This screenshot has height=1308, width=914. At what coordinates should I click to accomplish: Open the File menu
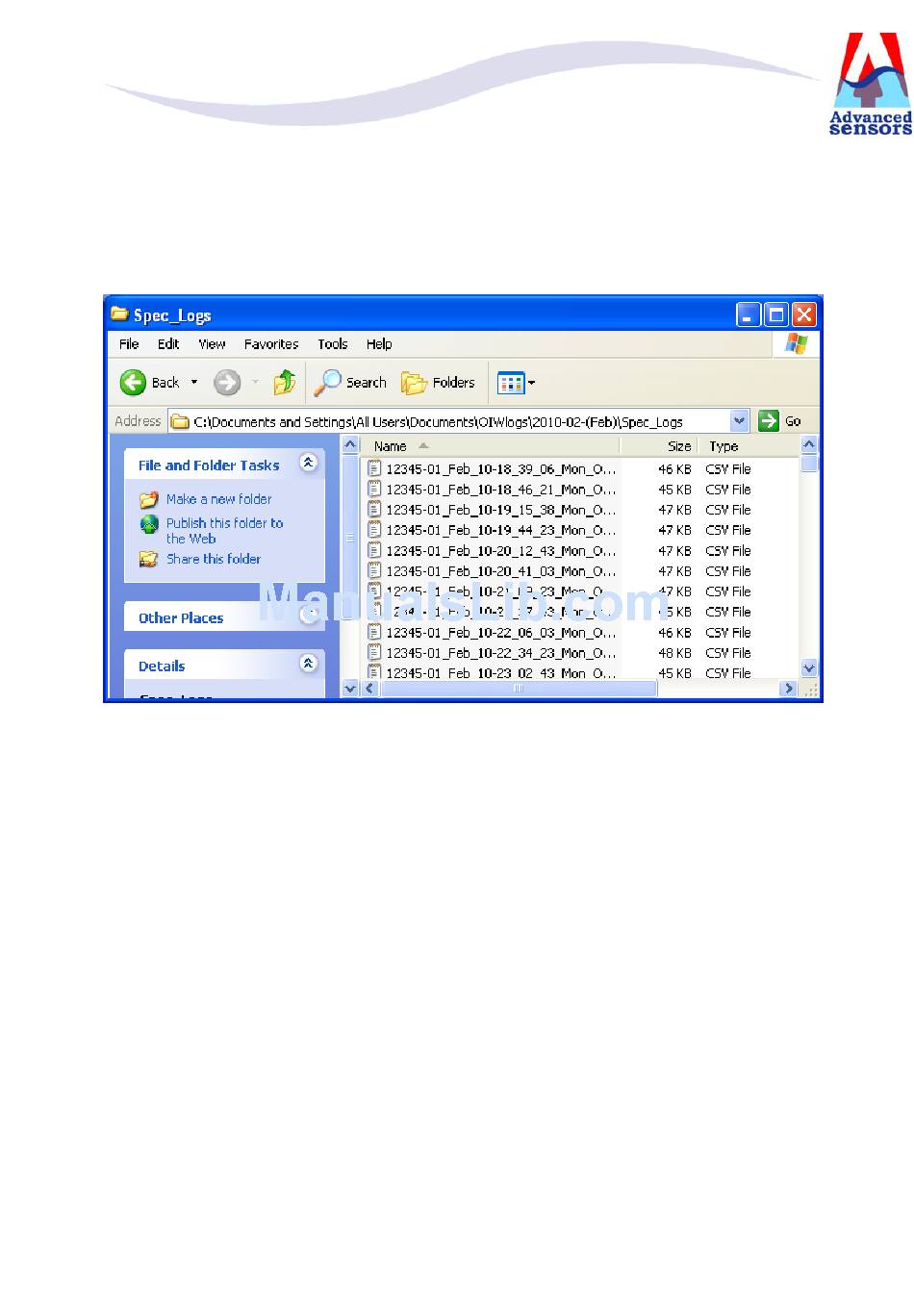pyautogui.click(x=129, y=344)
